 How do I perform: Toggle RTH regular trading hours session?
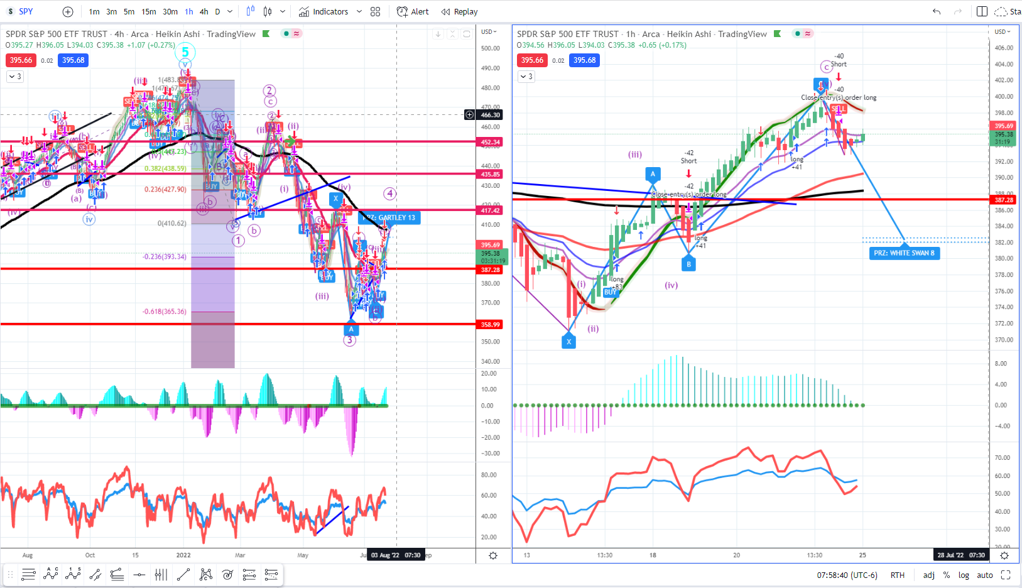coord(898,575)
